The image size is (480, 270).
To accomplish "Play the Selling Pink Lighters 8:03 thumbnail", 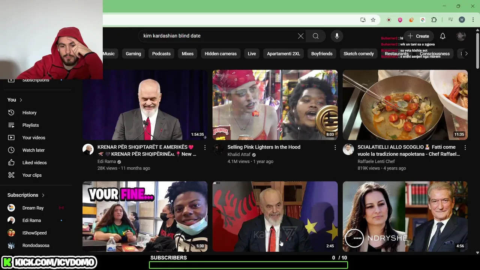I will click(x=275, y=105).
